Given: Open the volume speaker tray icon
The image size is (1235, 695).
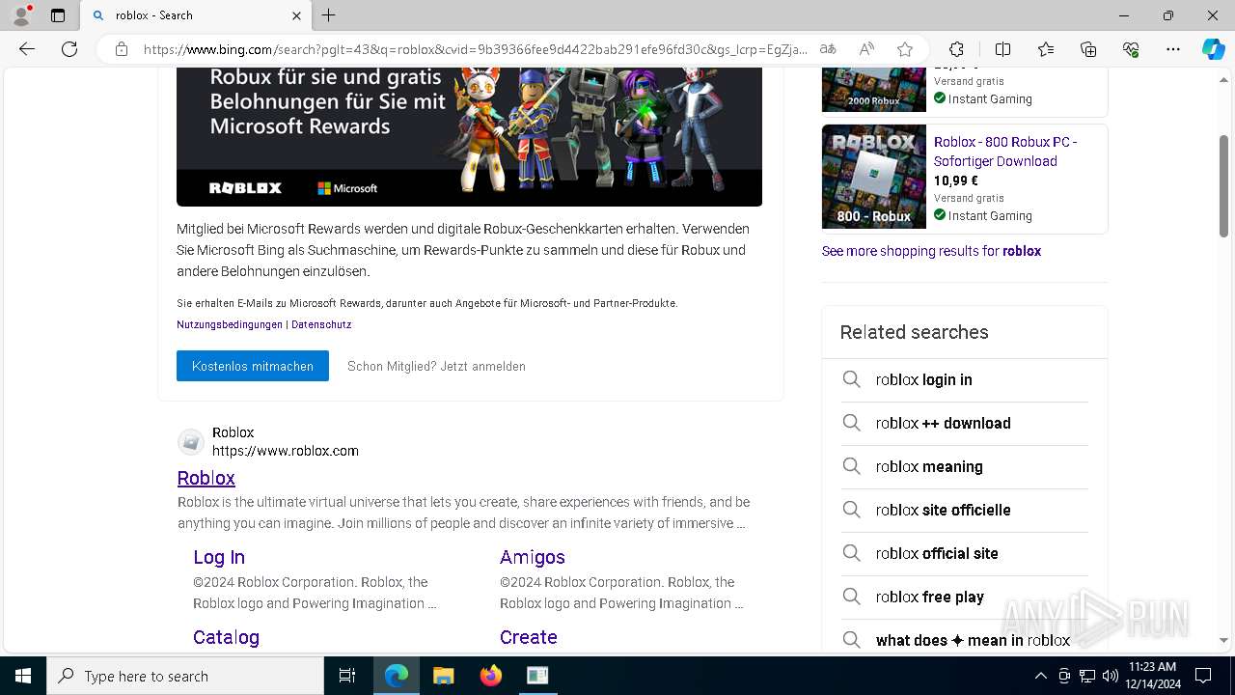Looking at the screenshot, I should coord(1110,676).
